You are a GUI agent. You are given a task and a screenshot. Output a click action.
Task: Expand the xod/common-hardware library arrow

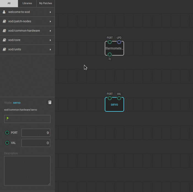(50, 31)
